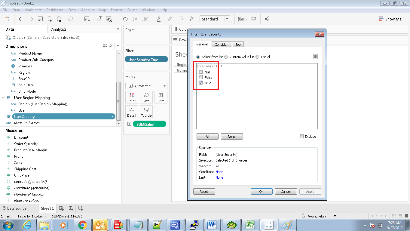The width and height of the screenshot is (410, 231).
Task: Launch Tableau from the taskbar
Action: coord(268,225)
